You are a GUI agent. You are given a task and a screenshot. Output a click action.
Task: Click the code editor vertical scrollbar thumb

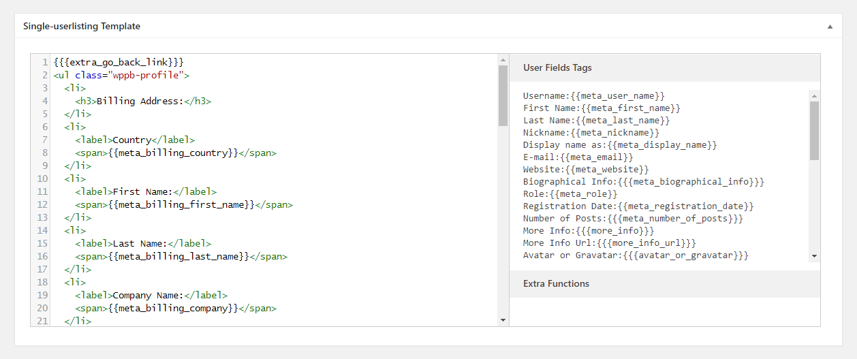coord(503,96)
